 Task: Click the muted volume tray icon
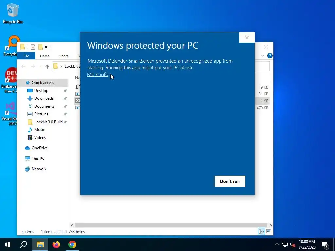pyautogui.click(x=292, y=244)
